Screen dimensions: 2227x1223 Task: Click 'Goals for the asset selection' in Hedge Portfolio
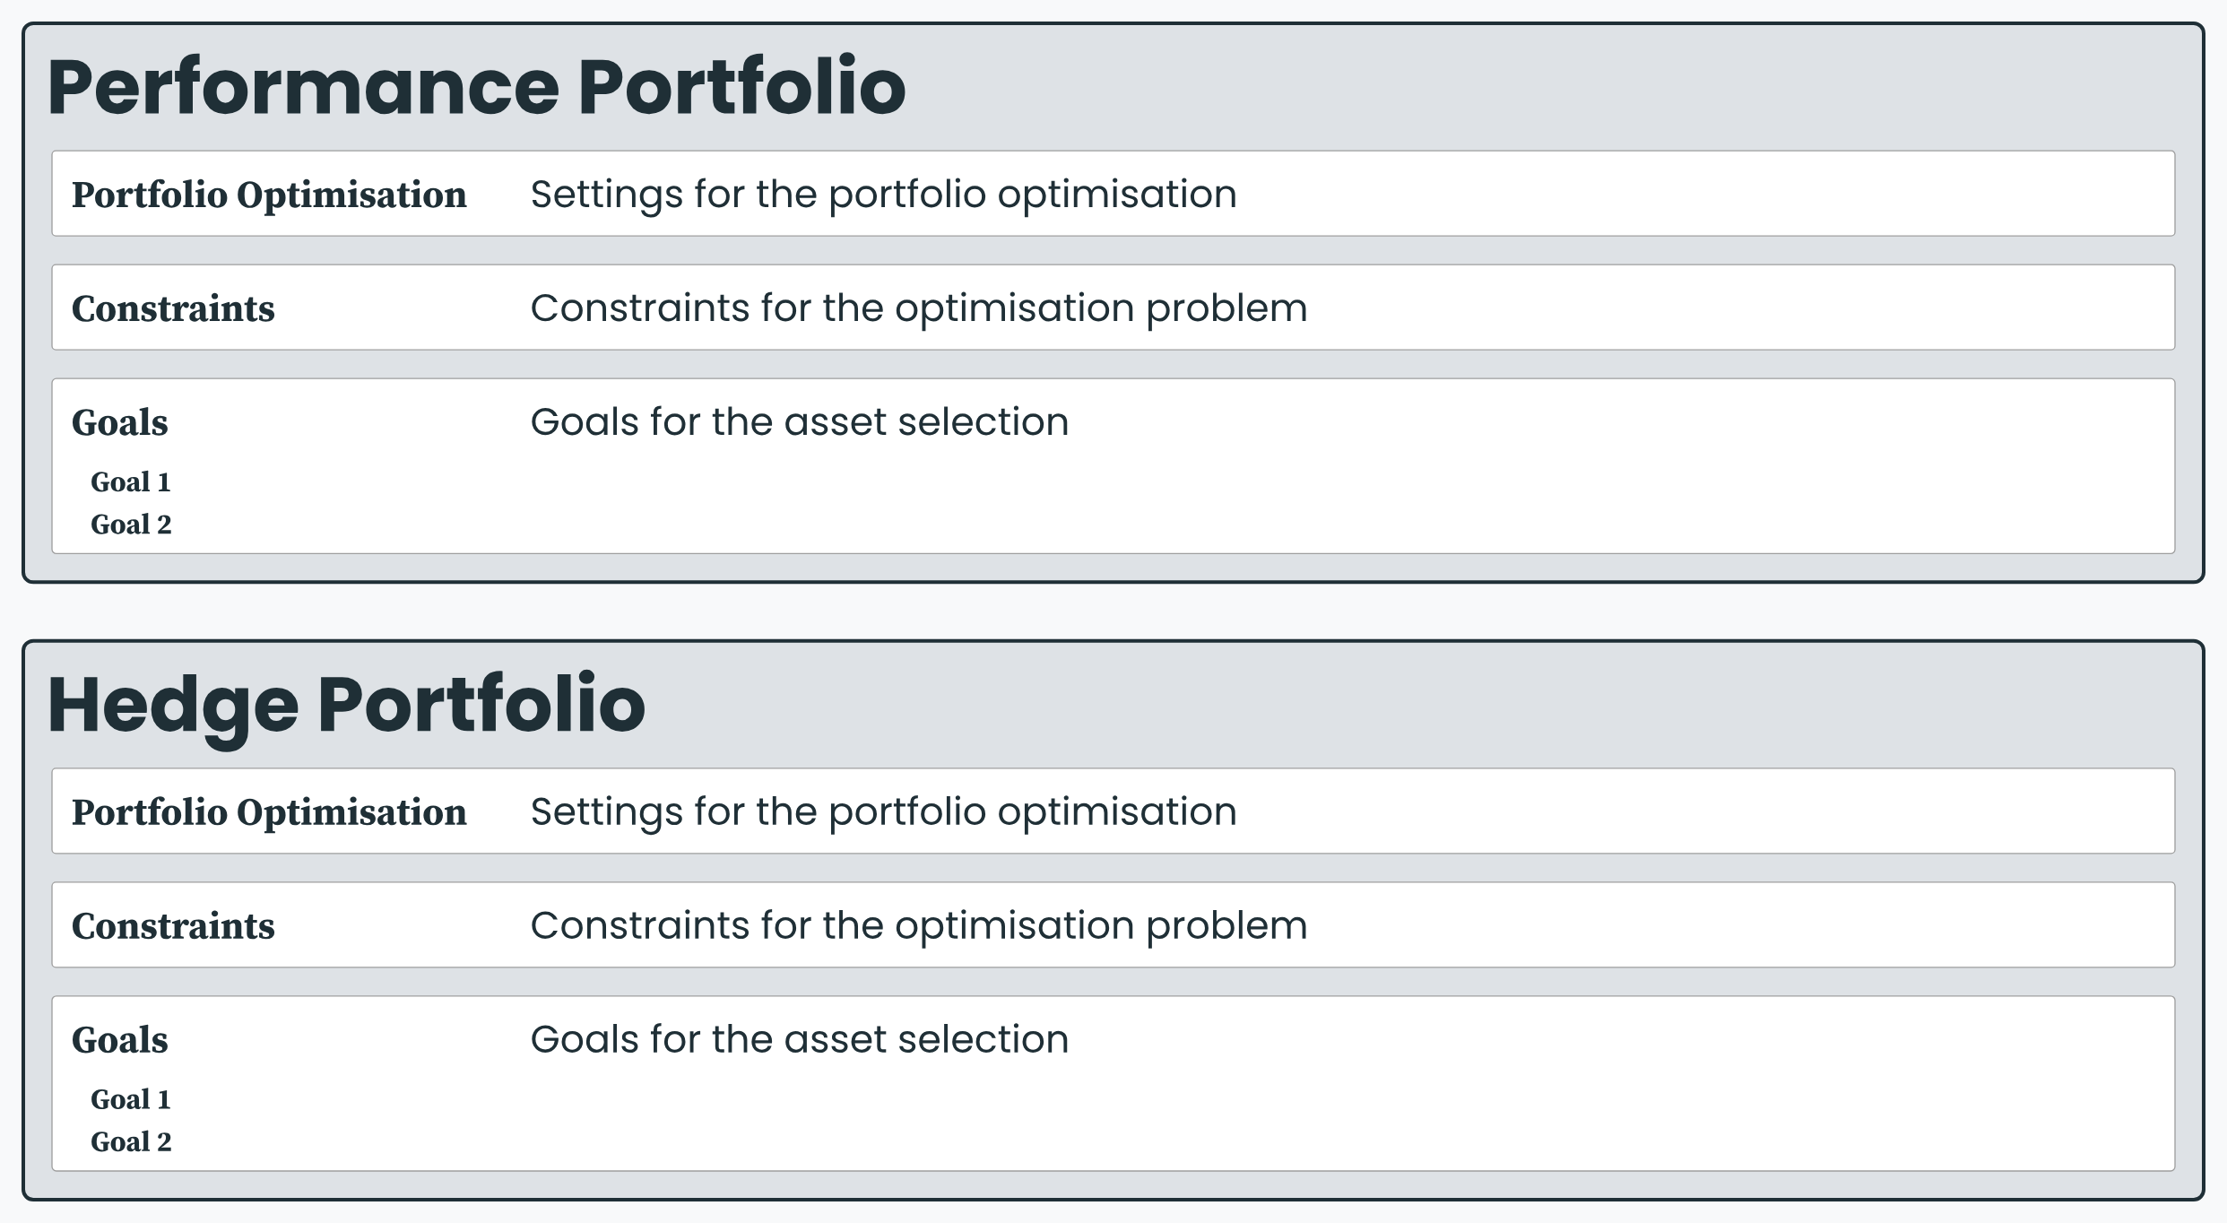click(800, 1040)
